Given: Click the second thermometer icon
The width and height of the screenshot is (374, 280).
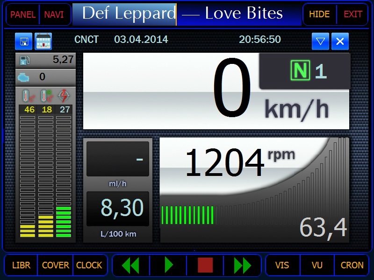Looking at the screenshot, I should [x=46, y=96].
